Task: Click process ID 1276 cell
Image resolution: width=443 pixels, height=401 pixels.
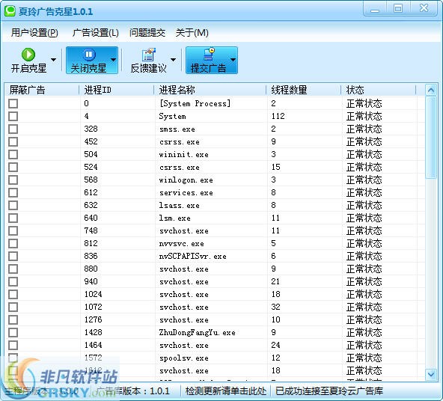Action: [x=93, y=319]
